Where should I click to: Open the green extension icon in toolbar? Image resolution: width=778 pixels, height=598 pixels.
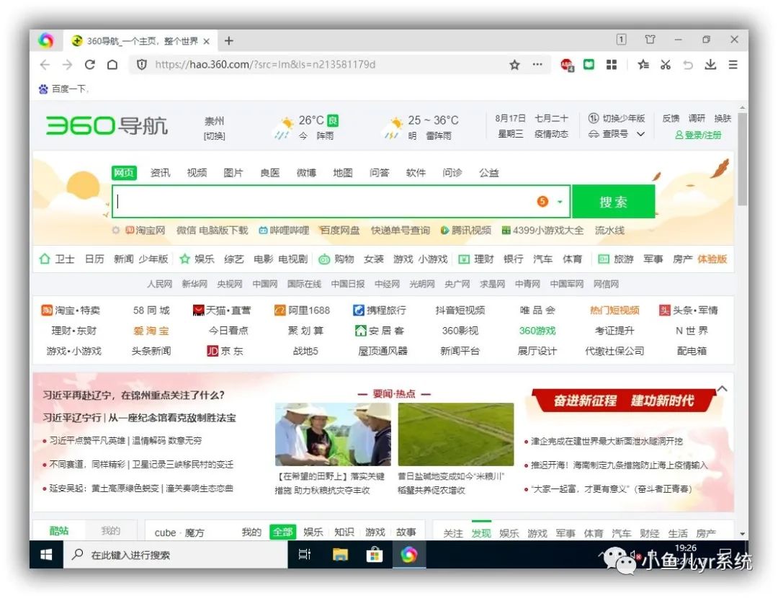(589, 64)
